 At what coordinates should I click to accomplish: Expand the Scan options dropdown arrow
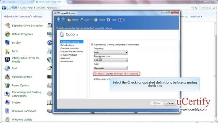point(91,20)
